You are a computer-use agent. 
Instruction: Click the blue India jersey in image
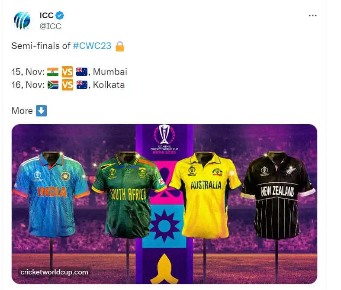[x=51, y=194]
